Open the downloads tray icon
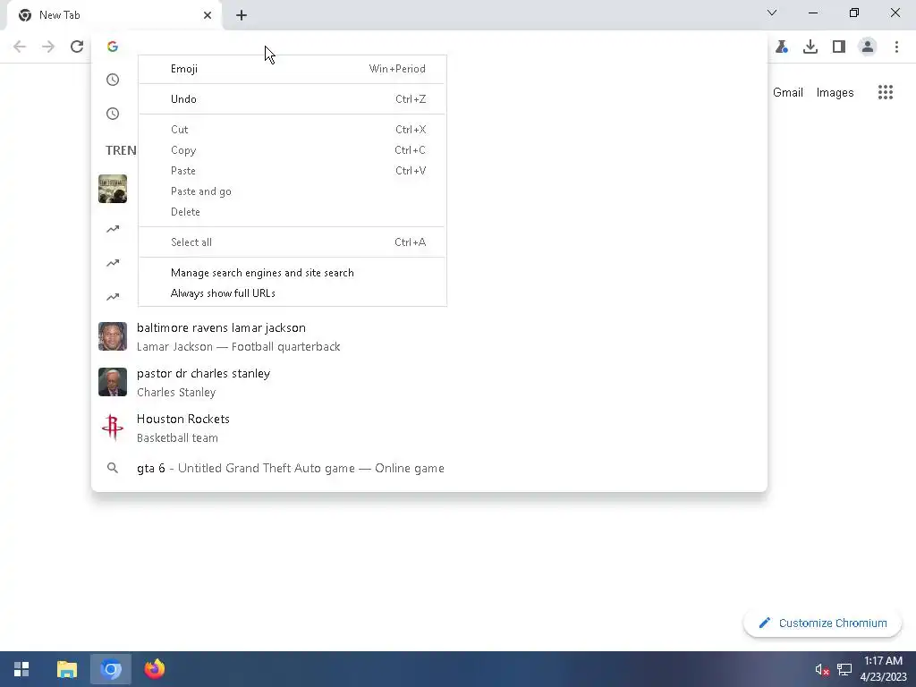Viewport: 916px width, 687px height. tap(810, 47)
